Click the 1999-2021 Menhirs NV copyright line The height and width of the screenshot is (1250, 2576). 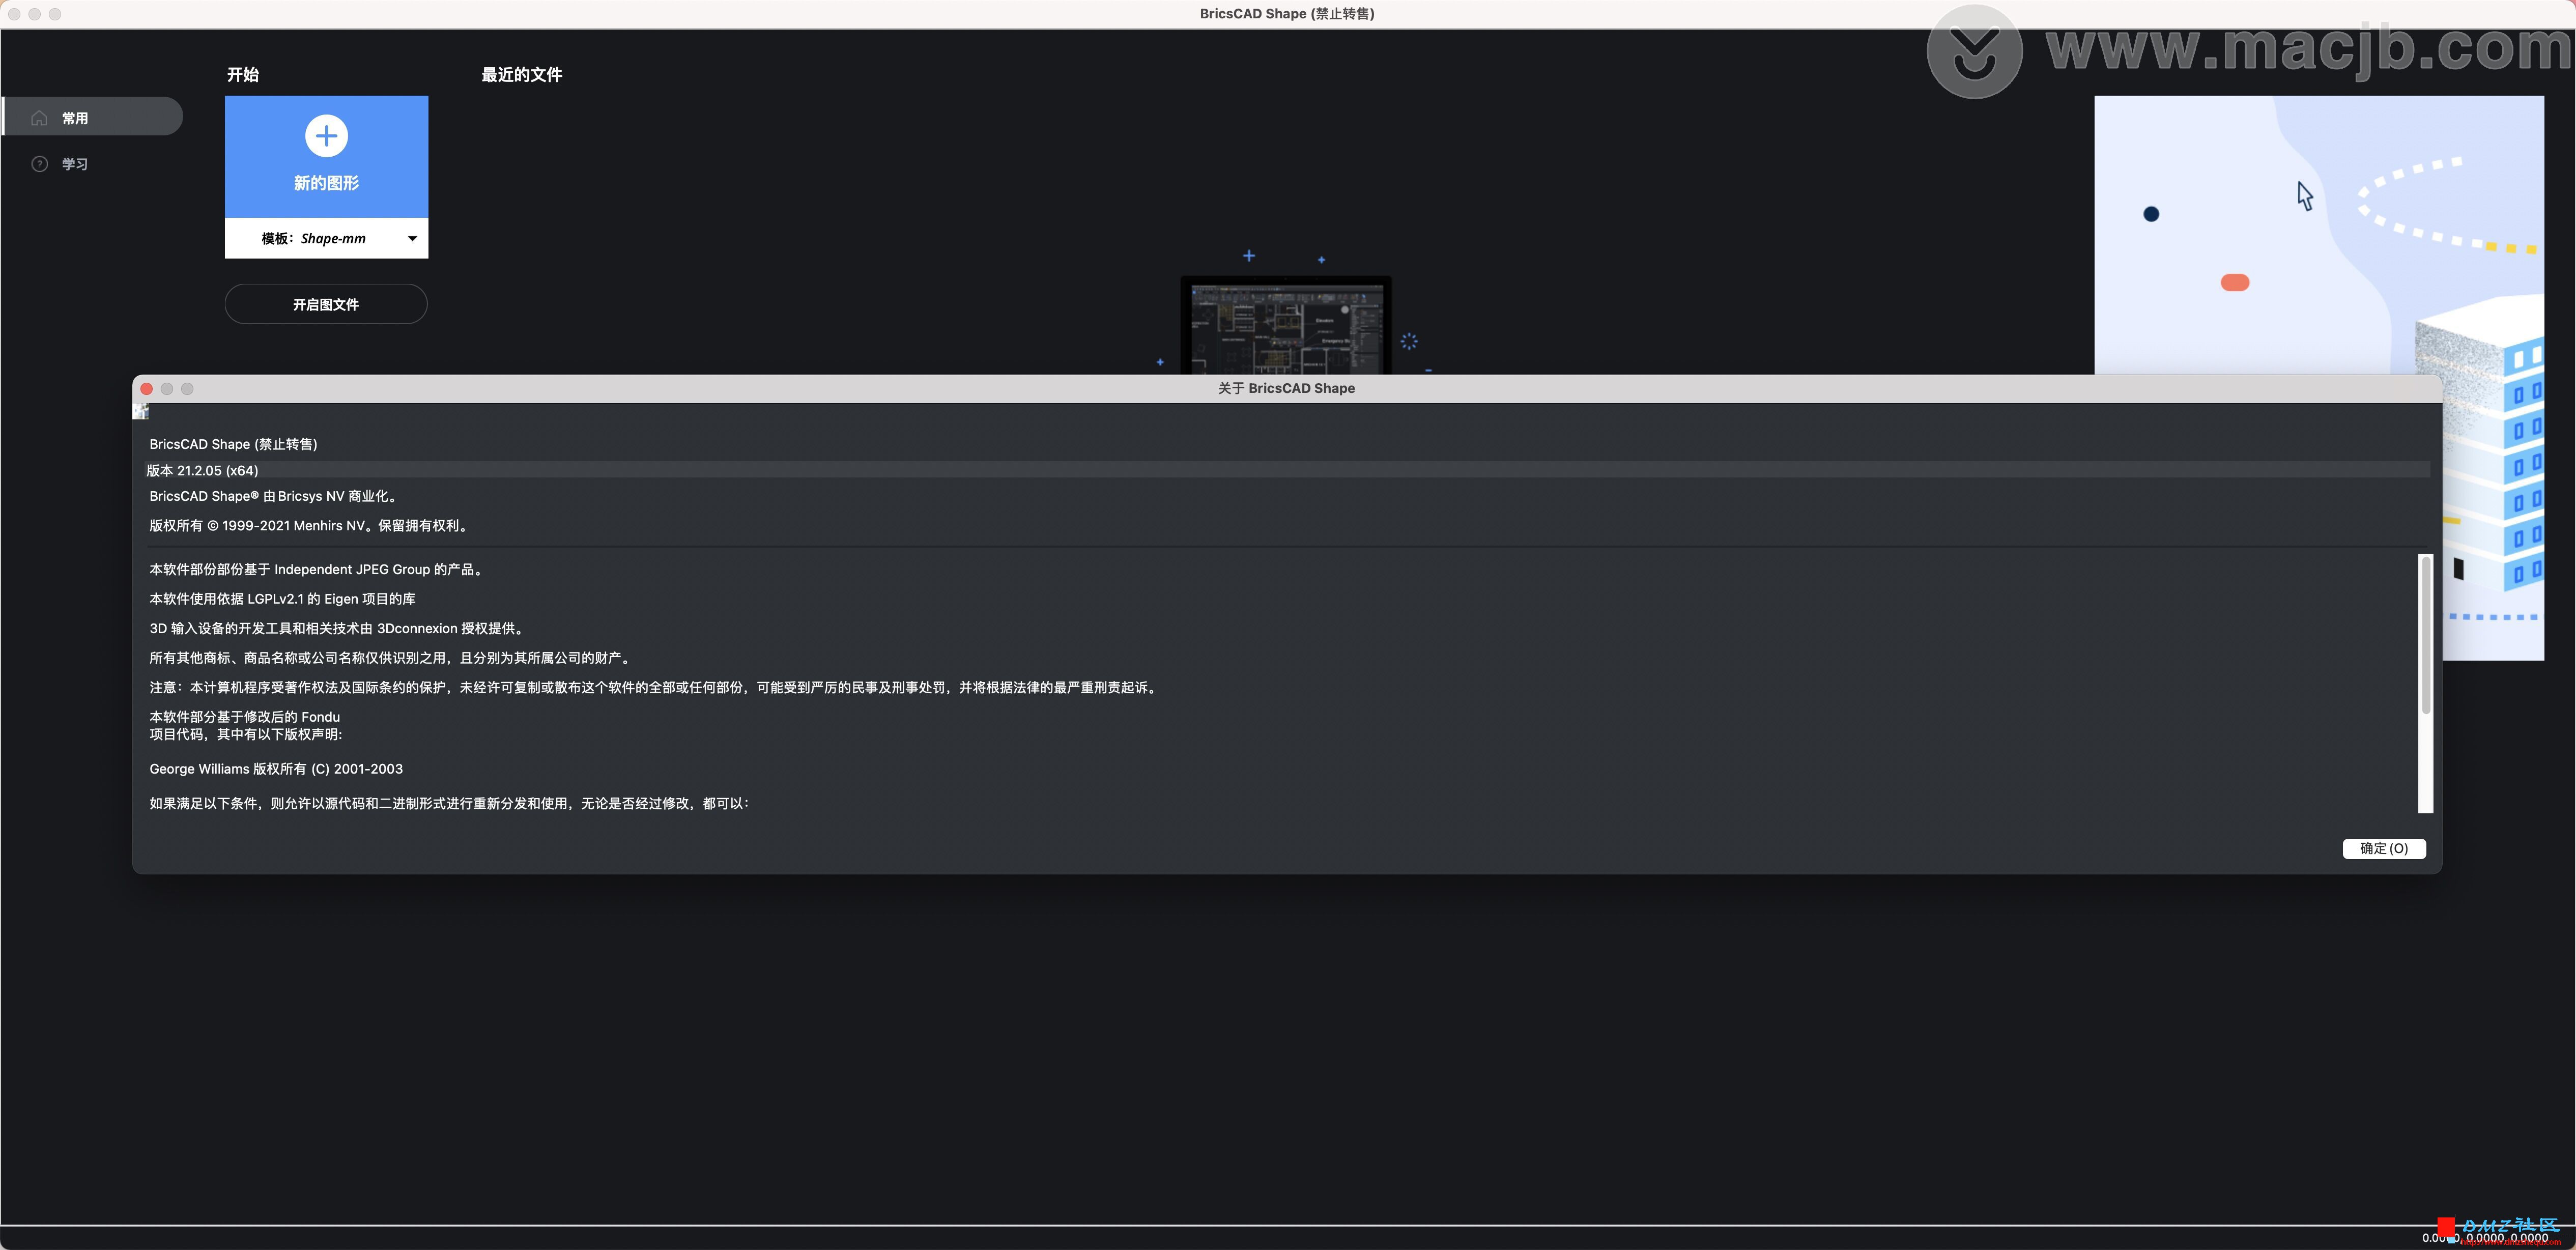[311, 525]
